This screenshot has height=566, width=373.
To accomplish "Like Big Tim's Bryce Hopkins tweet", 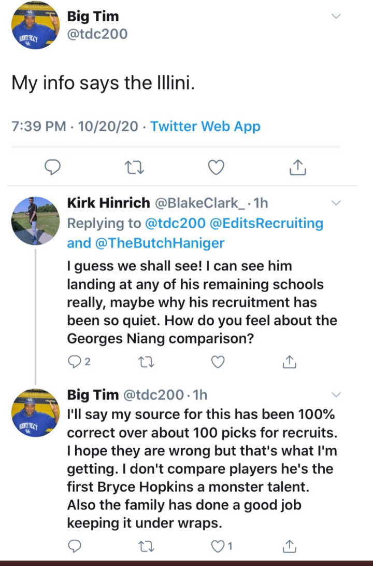I will click(x=218, y=545).
